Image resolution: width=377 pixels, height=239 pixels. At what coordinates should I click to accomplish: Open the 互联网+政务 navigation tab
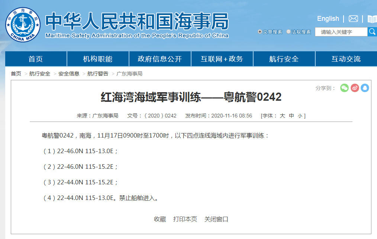click(222, 59)
